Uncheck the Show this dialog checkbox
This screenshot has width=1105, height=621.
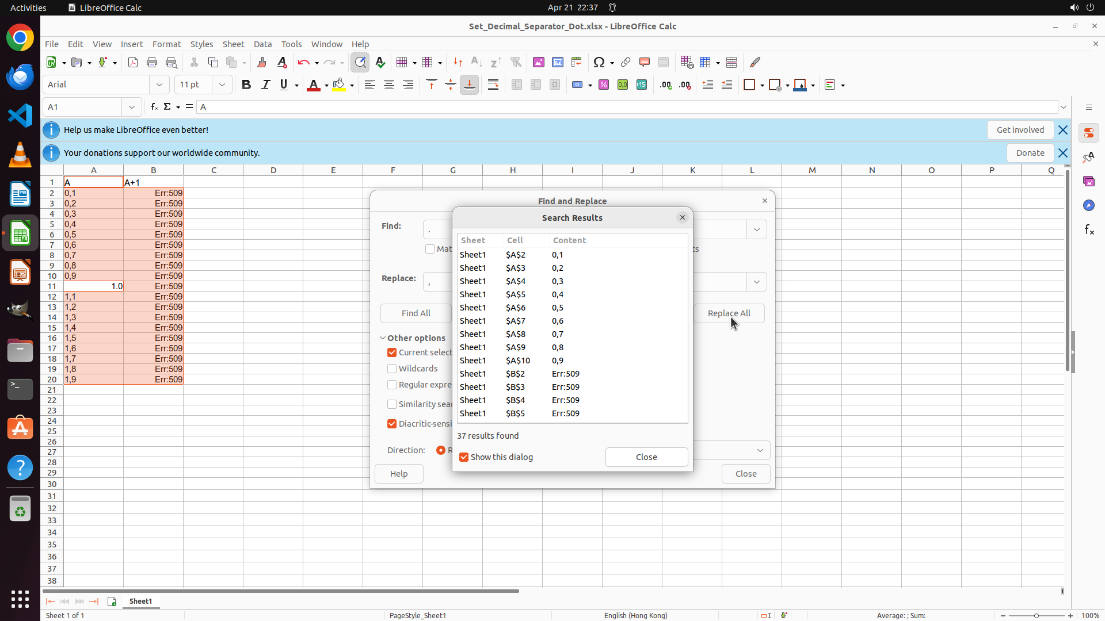[x=464, y=457]
